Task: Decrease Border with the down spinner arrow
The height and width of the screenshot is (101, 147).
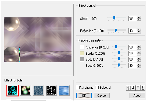Action: pyautogui.click(x=139, y=54)
